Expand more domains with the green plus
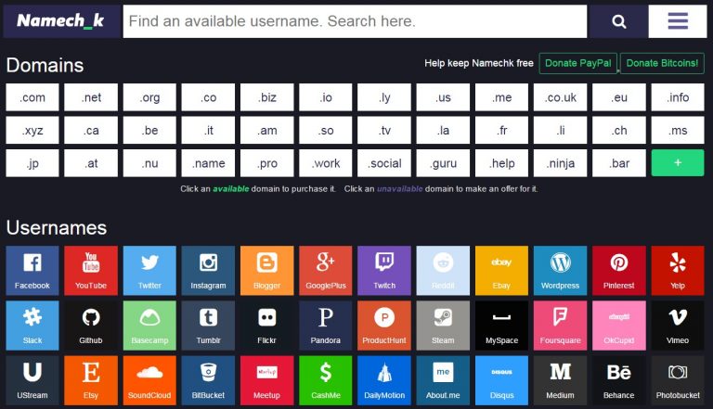The width and height of the screenshot is (713, 409). point(678,162)
